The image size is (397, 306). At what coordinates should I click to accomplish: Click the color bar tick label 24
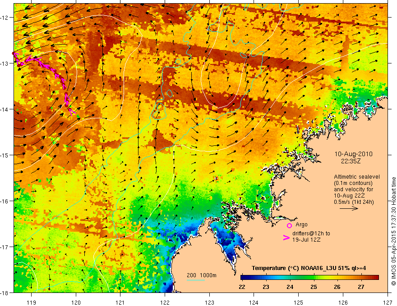click(x=290, y=287)
